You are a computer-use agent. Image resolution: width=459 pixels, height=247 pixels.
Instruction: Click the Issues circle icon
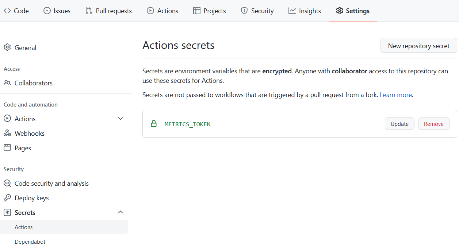pyautogui.click(x=46, y=11)
